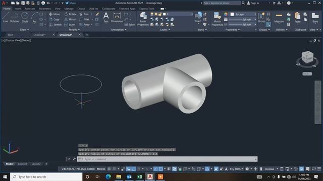This screenshot has width=323, height=181.
Task: Open the lineweight ByLayer dropdown
Action: pos(243,19)
